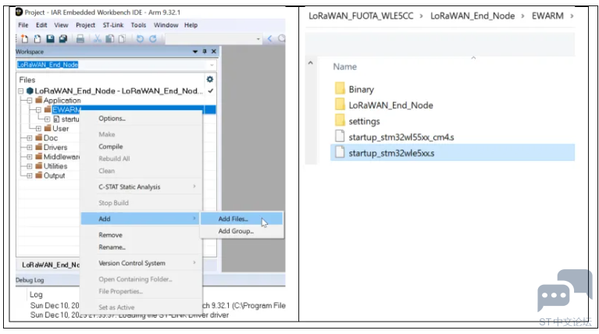Click the Drivers group folder icon
Viewport: 599px width, 334px height.
pos(38,147)
